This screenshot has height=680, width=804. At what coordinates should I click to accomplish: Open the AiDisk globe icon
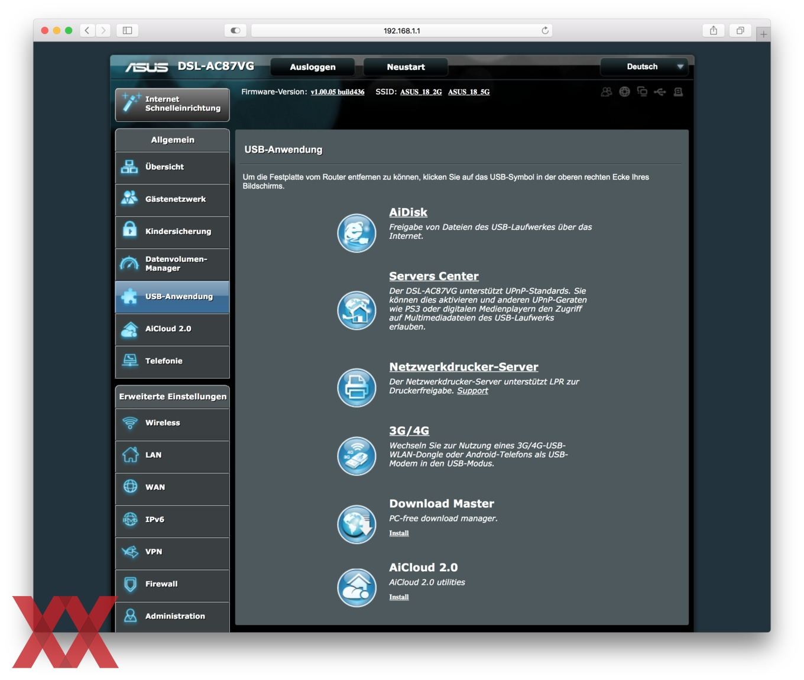[356, 233]
